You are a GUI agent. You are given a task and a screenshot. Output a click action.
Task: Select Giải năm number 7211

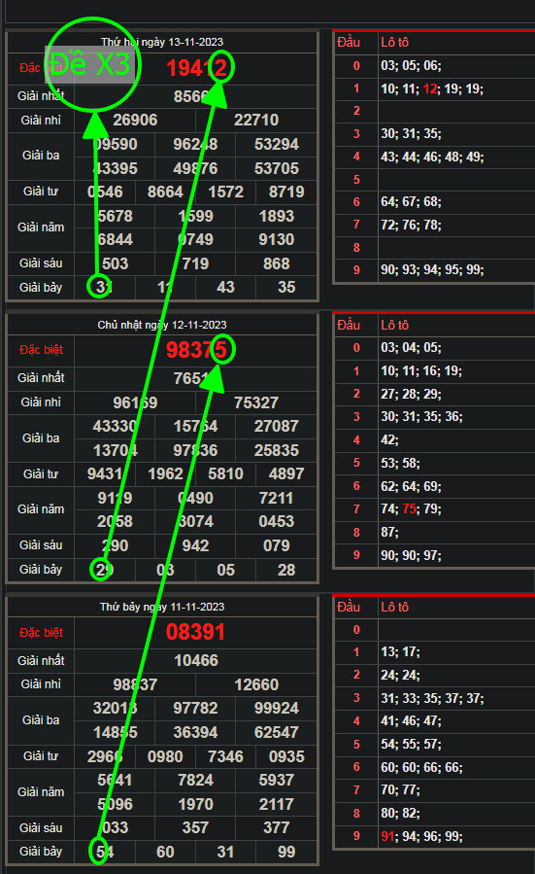276,498
